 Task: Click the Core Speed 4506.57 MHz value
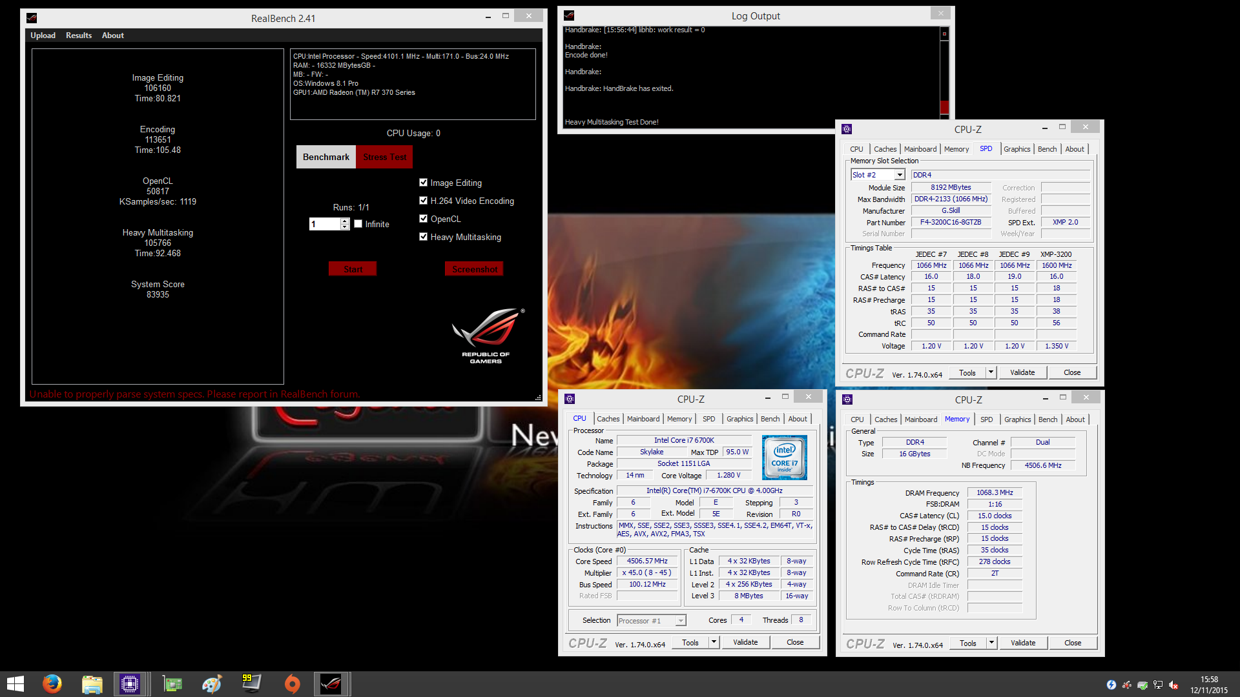(646, 561)
